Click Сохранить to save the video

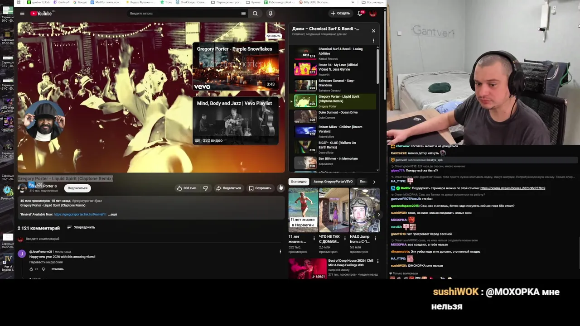click(x=260, y=188)
